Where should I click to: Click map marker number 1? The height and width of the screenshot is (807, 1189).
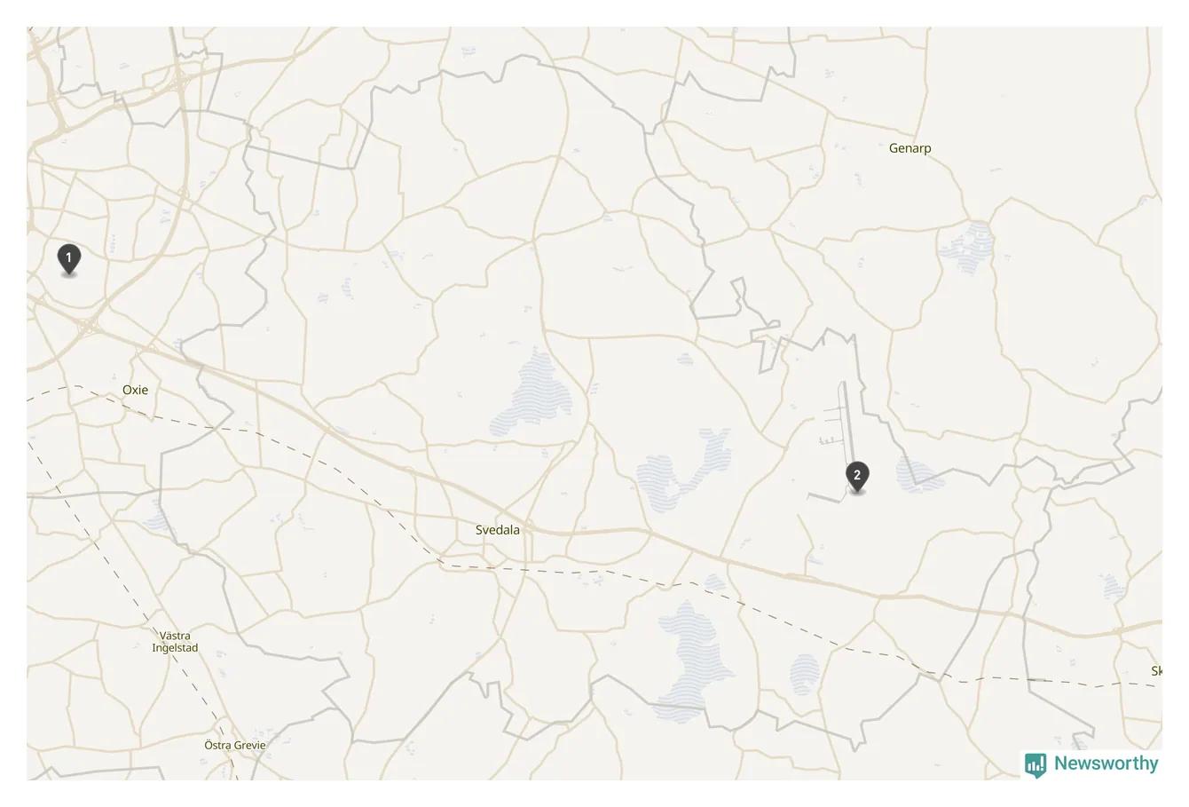click(69, 259)
